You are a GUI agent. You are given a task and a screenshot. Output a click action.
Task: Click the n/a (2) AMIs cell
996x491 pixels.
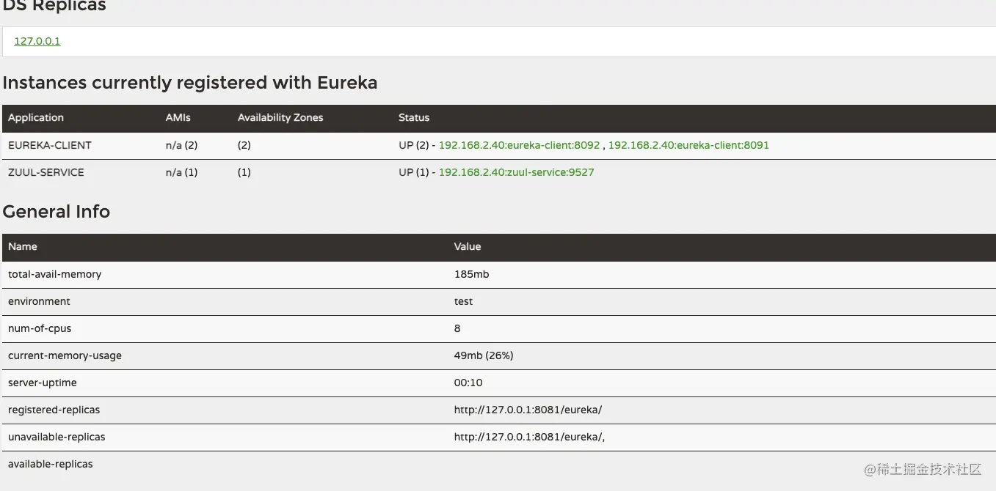(182, 145)
